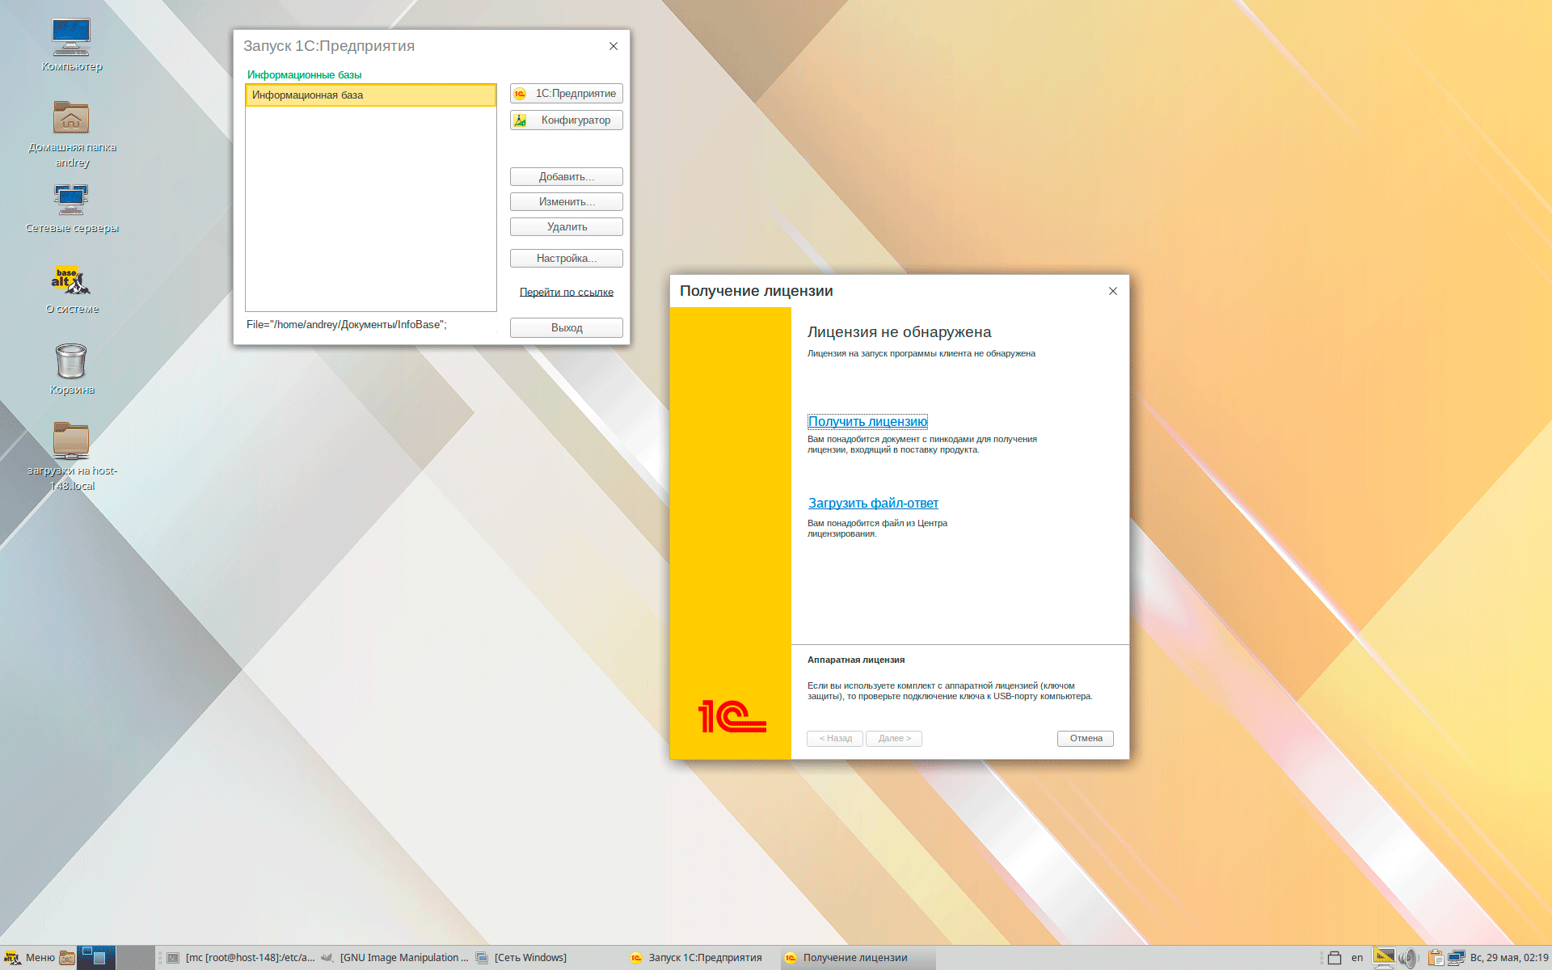Open the Меню start menu

[29, 958]
